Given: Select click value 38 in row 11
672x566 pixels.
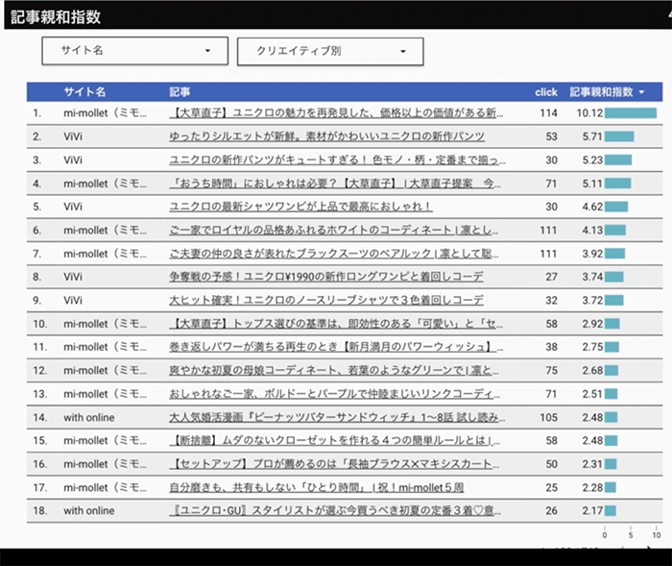Looking at the screenshot, I should [552, 347].
